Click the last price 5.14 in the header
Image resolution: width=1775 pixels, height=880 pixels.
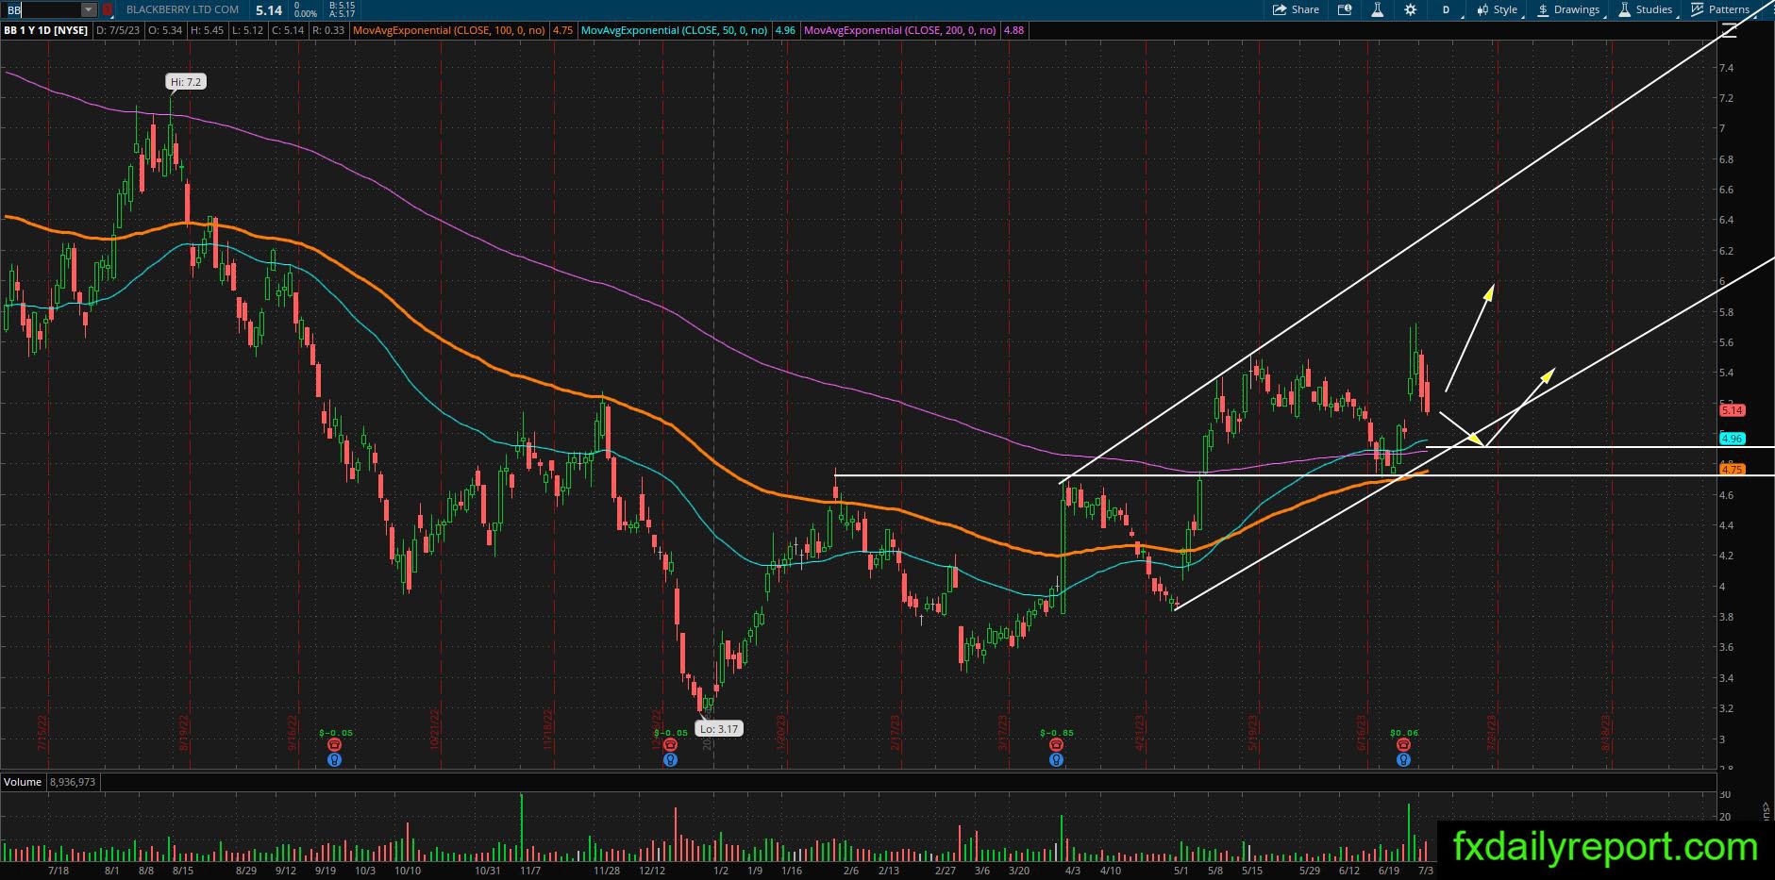tap(269, 10)
